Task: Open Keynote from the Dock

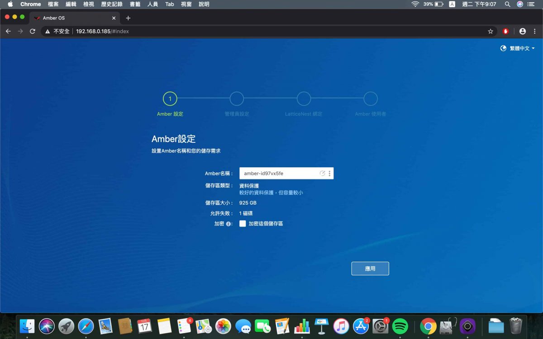Action: pyautogui.click(x=321, y=326)
